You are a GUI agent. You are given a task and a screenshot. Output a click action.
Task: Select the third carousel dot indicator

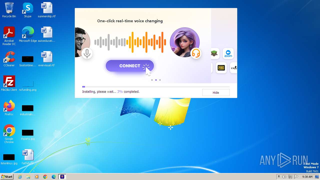click(x=160, y=80)
